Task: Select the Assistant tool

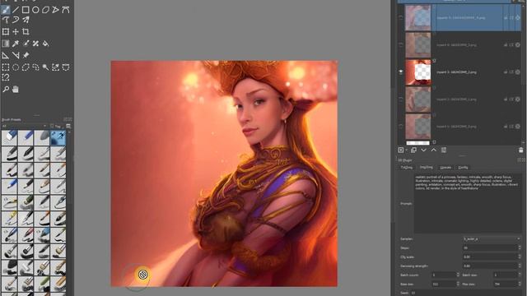Action: [6, 55]
